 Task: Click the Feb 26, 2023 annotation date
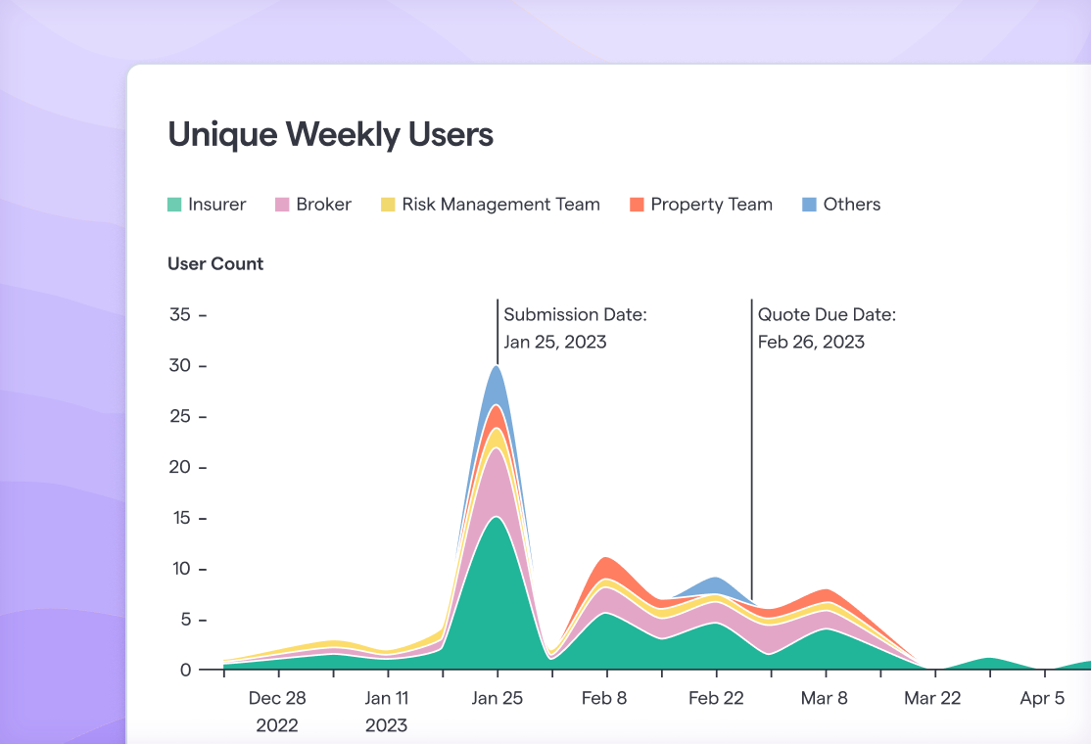coord(811,342)
